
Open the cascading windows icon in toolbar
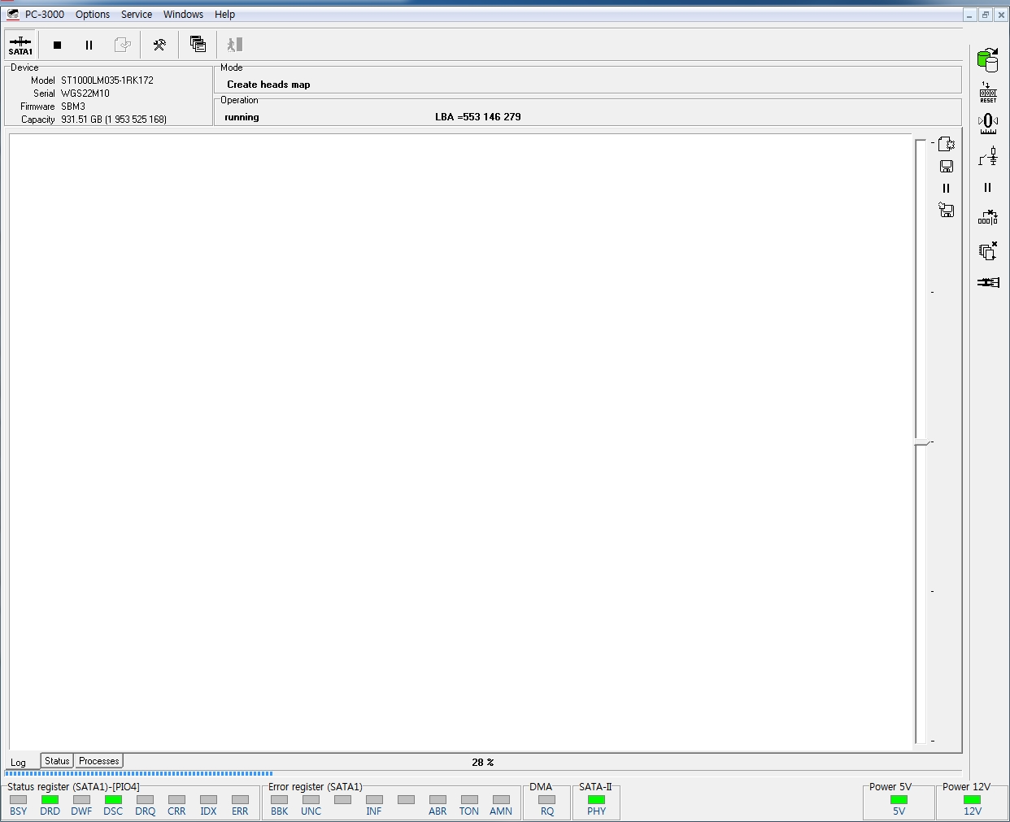point(198,45)
